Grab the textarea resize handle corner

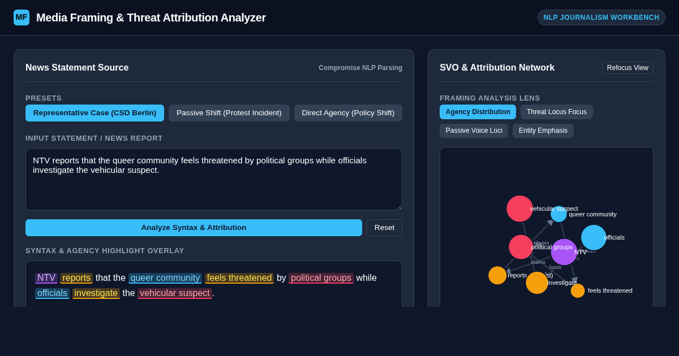[398, 206]
